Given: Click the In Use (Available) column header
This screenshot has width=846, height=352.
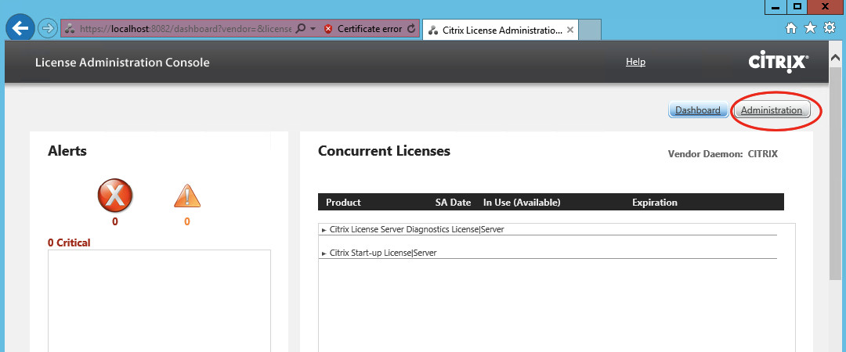Looking at the screenshot, I should 522,203.
